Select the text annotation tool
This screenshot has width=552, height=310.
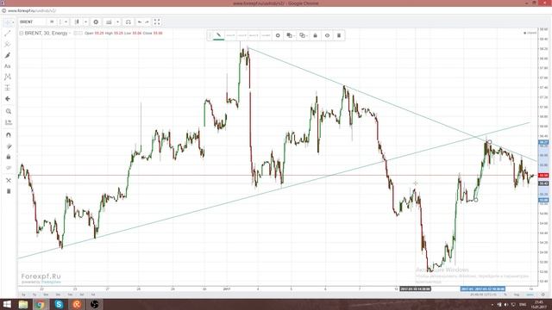[8, 66]
